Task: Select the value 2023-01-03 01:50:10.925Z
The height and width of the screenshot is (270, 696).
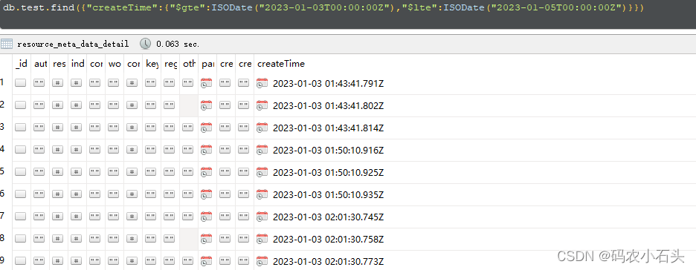Action: coord(328,173)
